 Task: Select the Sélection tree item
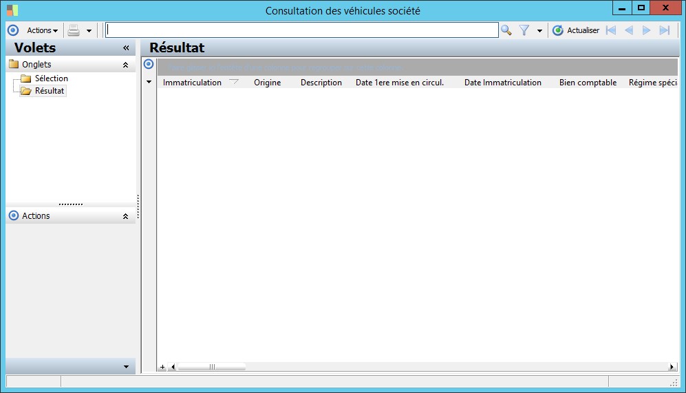(51, 78)
